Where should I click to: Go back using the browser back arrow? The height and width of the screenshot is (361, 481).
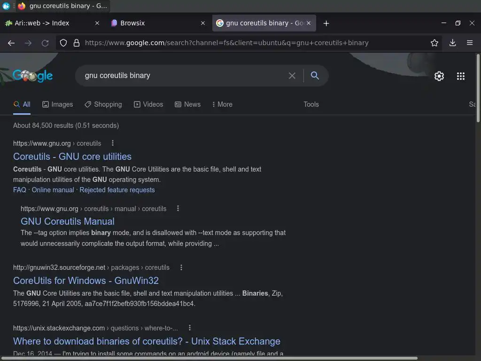[11, 43]
